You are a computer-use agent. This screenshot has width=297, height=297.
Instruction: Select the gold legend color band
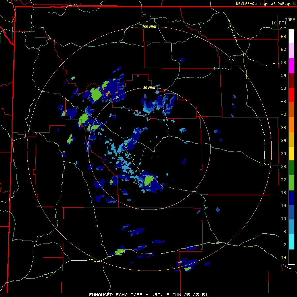(291, 140)
